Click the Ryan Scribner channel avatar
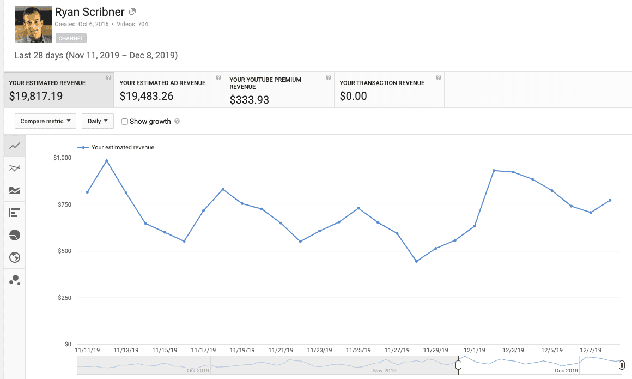Viewport: 632px width, 379px height. [33, 24]
